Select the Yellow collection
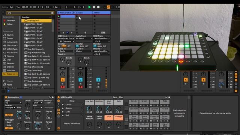 tap(9, 24)
